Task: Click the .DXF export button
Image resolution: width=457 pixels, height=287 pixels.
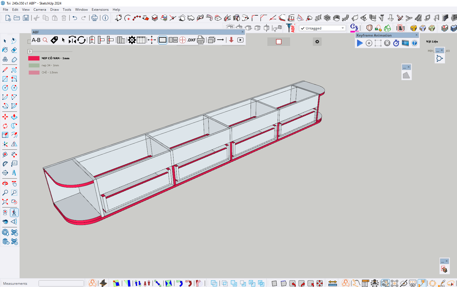Action: (x=192, y=40)
